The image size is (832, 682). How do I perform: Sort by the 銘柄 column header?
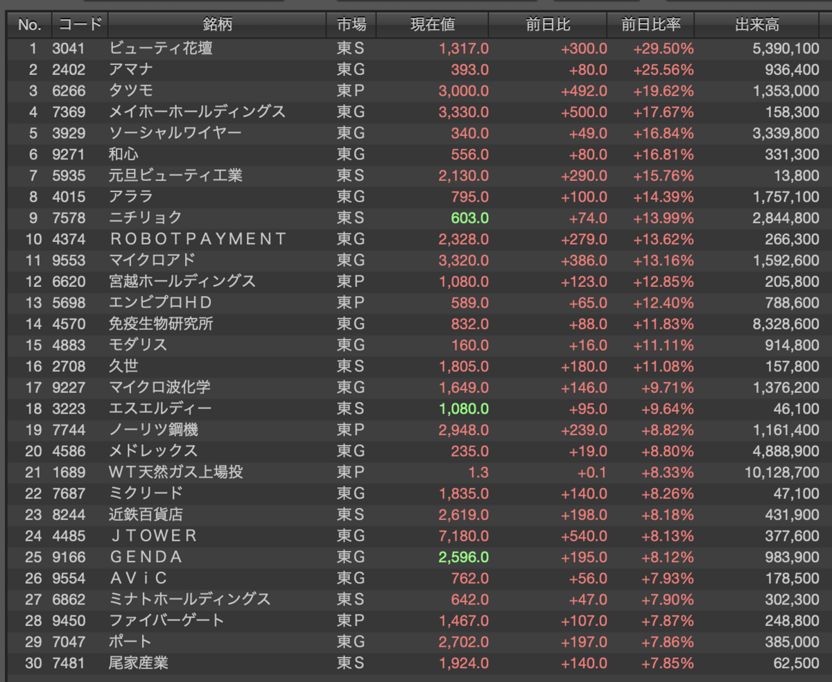click(x=217, y=25)
